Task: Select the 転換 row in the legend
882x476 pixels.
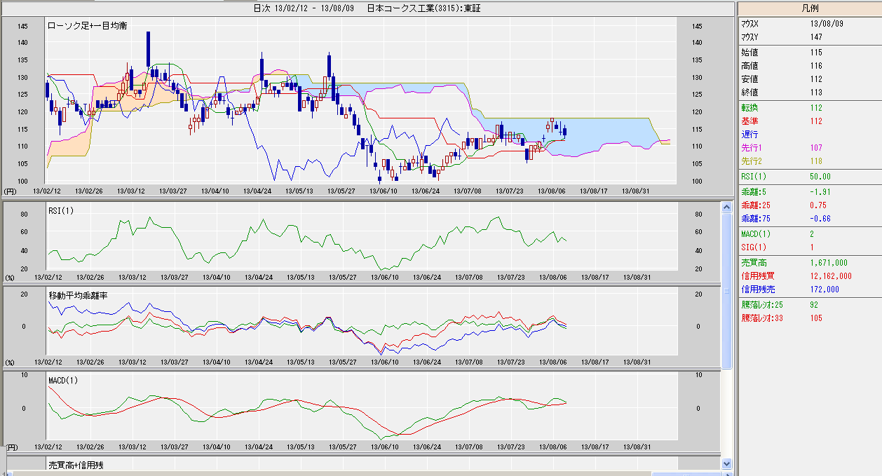Action: tap(750, 108)
